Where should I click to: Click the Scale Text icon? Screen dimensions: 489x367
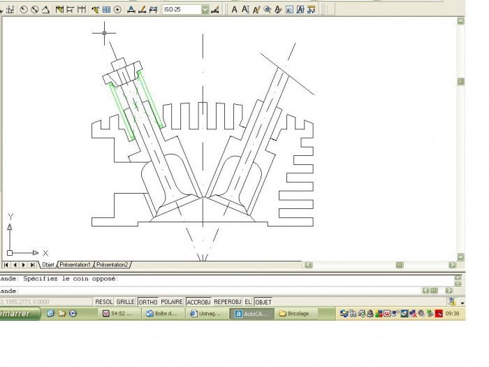click(x=289, y=10)
